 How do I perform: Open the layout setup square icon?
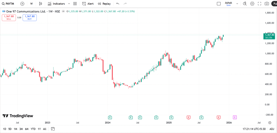coord(219,4)
